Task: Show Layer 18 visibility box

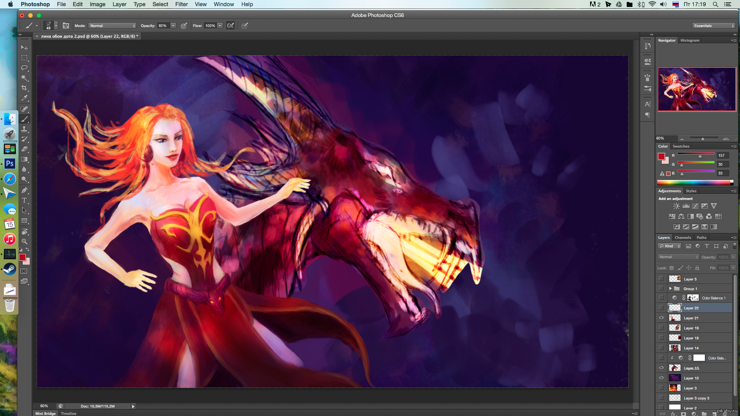Action: click(661, 338)
